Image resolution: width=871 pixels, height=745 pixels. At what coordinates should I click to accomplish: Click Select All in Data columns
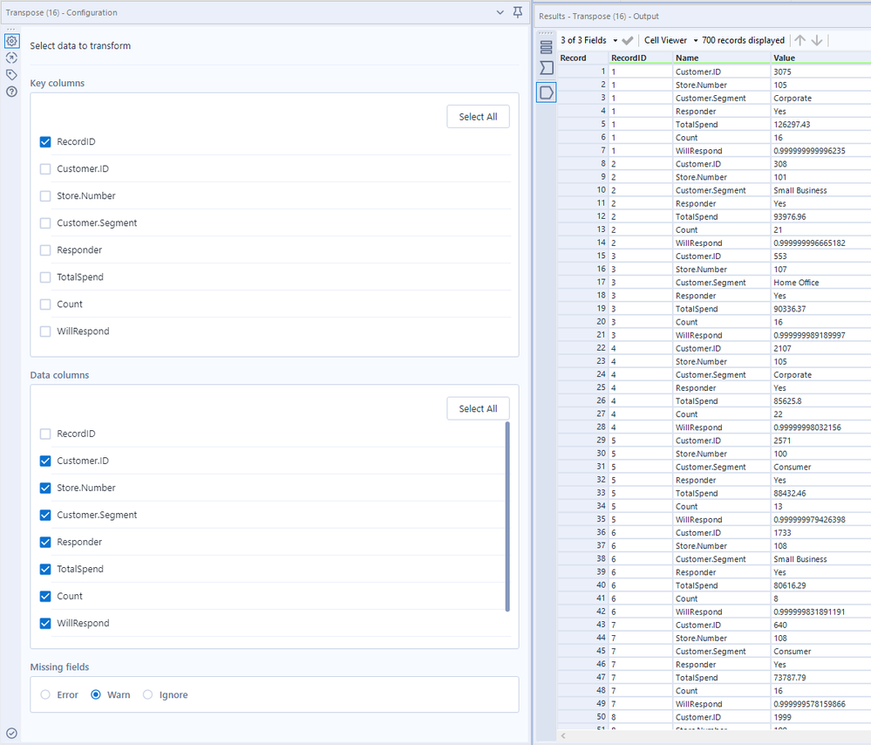[x=478, y=408]
